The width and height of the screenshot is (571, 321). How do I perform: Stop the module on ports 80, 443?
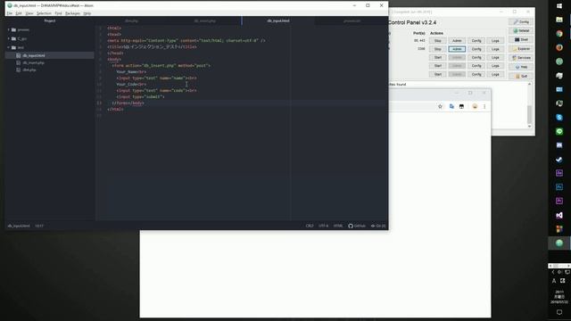pos(438,41)
